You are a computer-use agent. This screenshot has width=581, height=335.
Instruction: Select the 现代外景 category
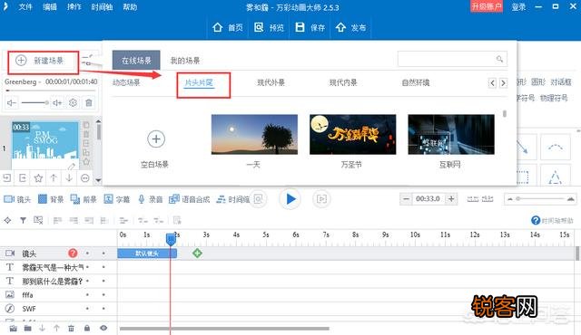(271, 82)
